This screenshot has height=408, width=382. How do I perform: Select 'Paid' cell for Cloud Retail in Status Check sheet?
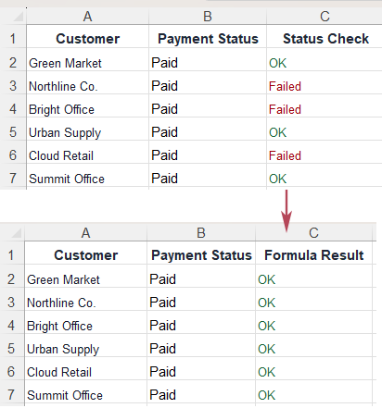coord(208,152)
